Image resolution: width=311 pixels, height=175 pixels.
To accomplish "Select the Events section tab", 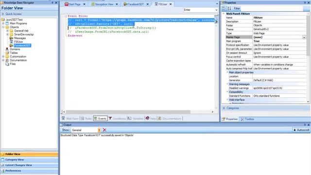I will coord(101,119).
